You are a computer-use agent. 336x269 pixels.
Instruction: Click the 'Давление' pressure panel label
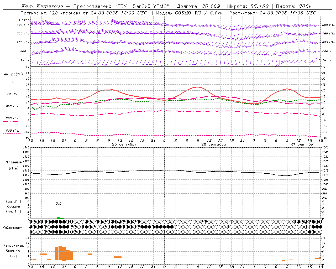point(14,162)
